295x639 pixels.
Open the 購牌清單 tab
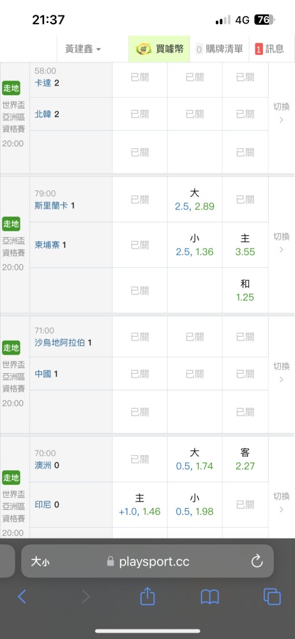click(219, 49)
